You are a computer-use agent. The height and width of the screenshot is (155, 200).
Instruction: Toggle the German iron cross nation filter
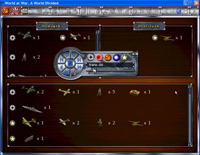[91, 57]
